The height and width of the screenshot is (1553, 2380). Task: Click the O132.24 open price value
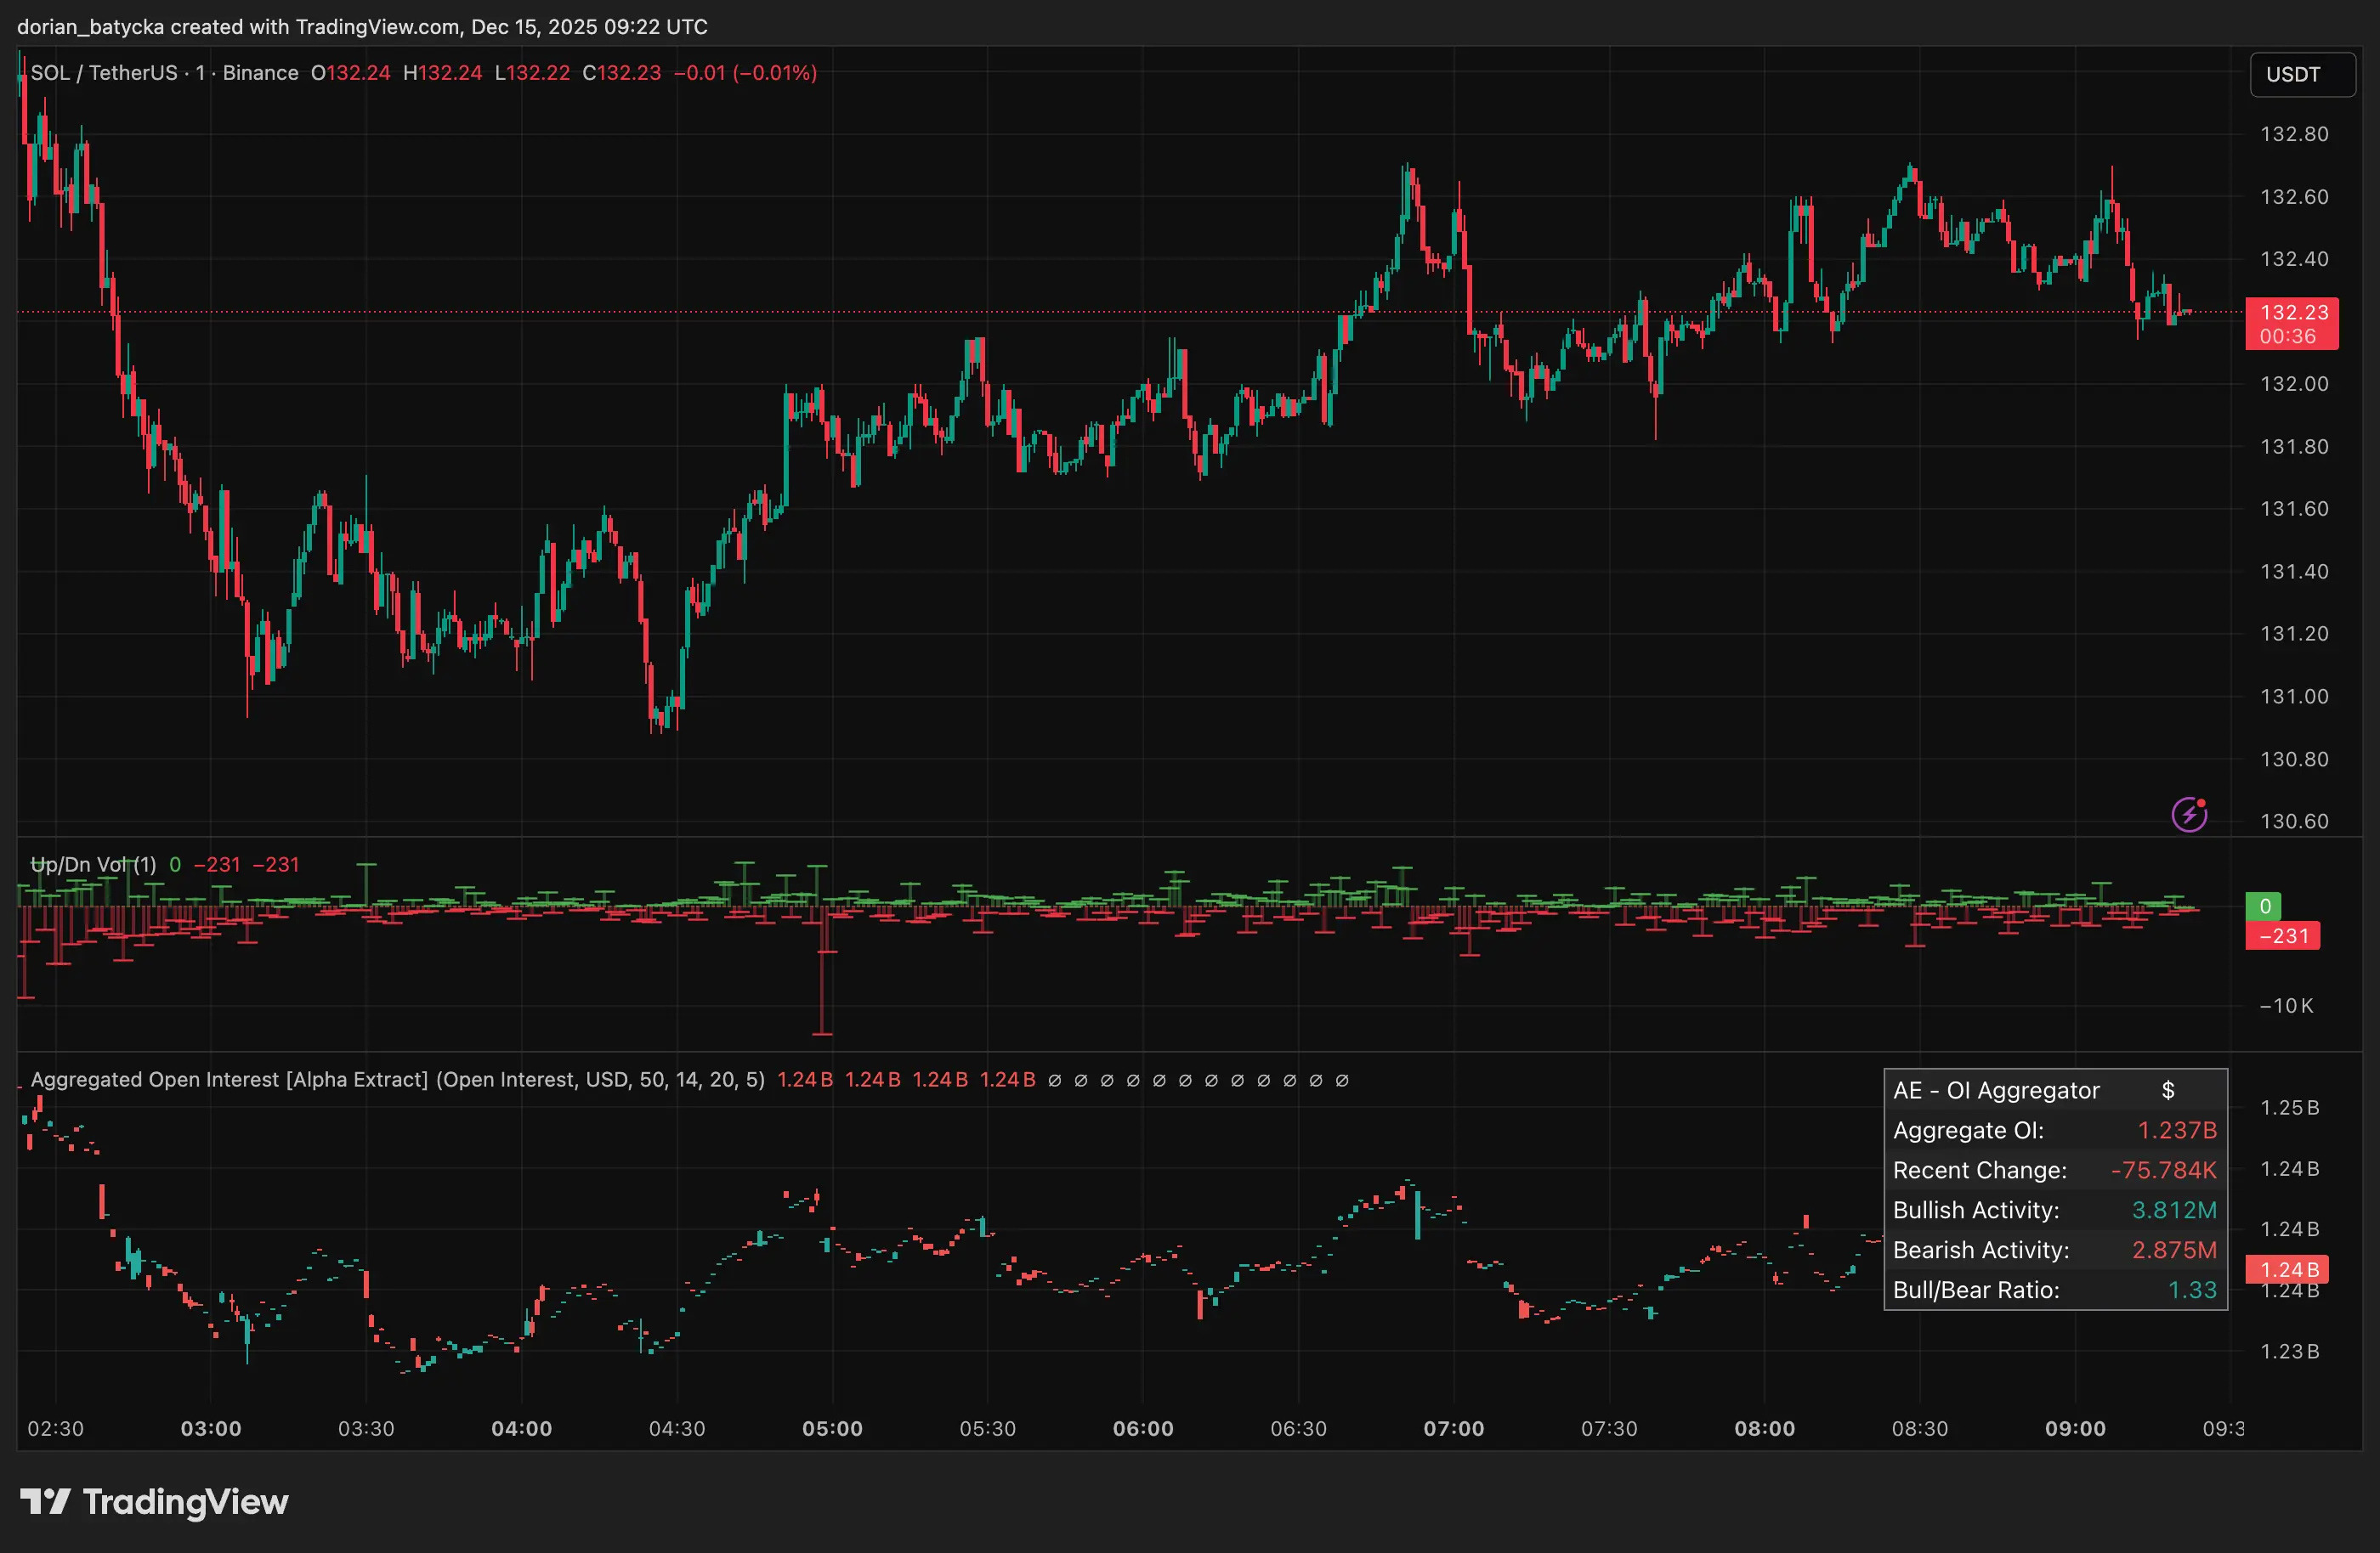[350, 72]
